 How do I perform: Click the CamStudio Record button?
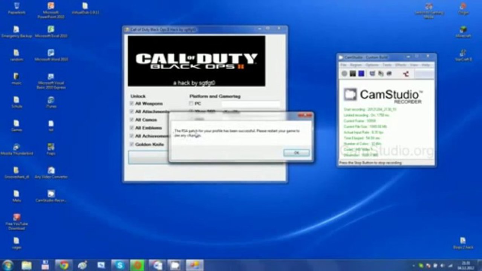click(344, 74)
